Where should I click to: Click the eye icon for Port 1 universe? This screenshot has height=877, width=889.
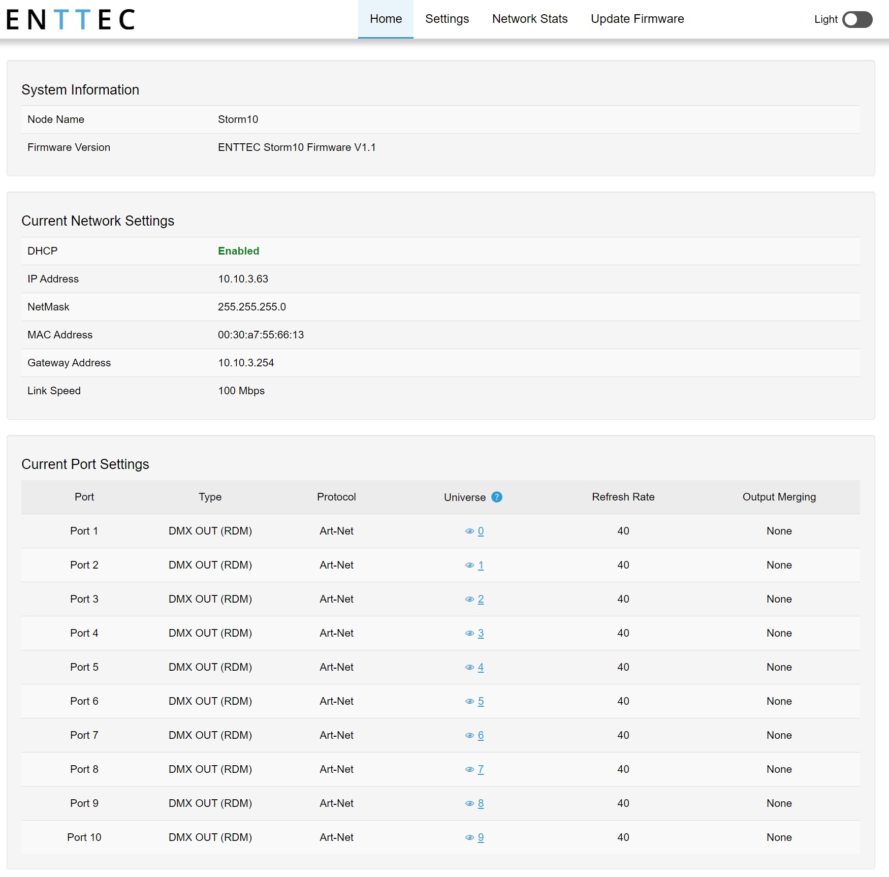point(469,531)
